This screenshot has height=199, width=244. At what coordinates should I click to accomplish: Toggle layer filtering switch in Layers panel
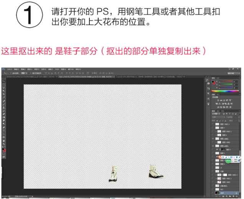click(240, 113)
